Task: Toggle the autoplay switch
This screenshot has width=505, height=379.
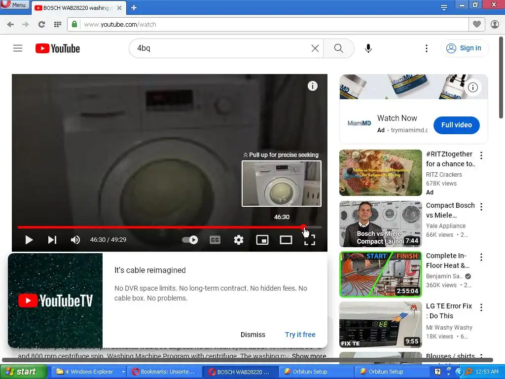Action: pyautogui.click(x=190, y=240)
